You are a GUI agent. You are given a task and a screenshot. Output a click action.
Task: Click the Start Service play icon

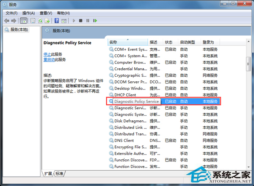pos(74,21)
